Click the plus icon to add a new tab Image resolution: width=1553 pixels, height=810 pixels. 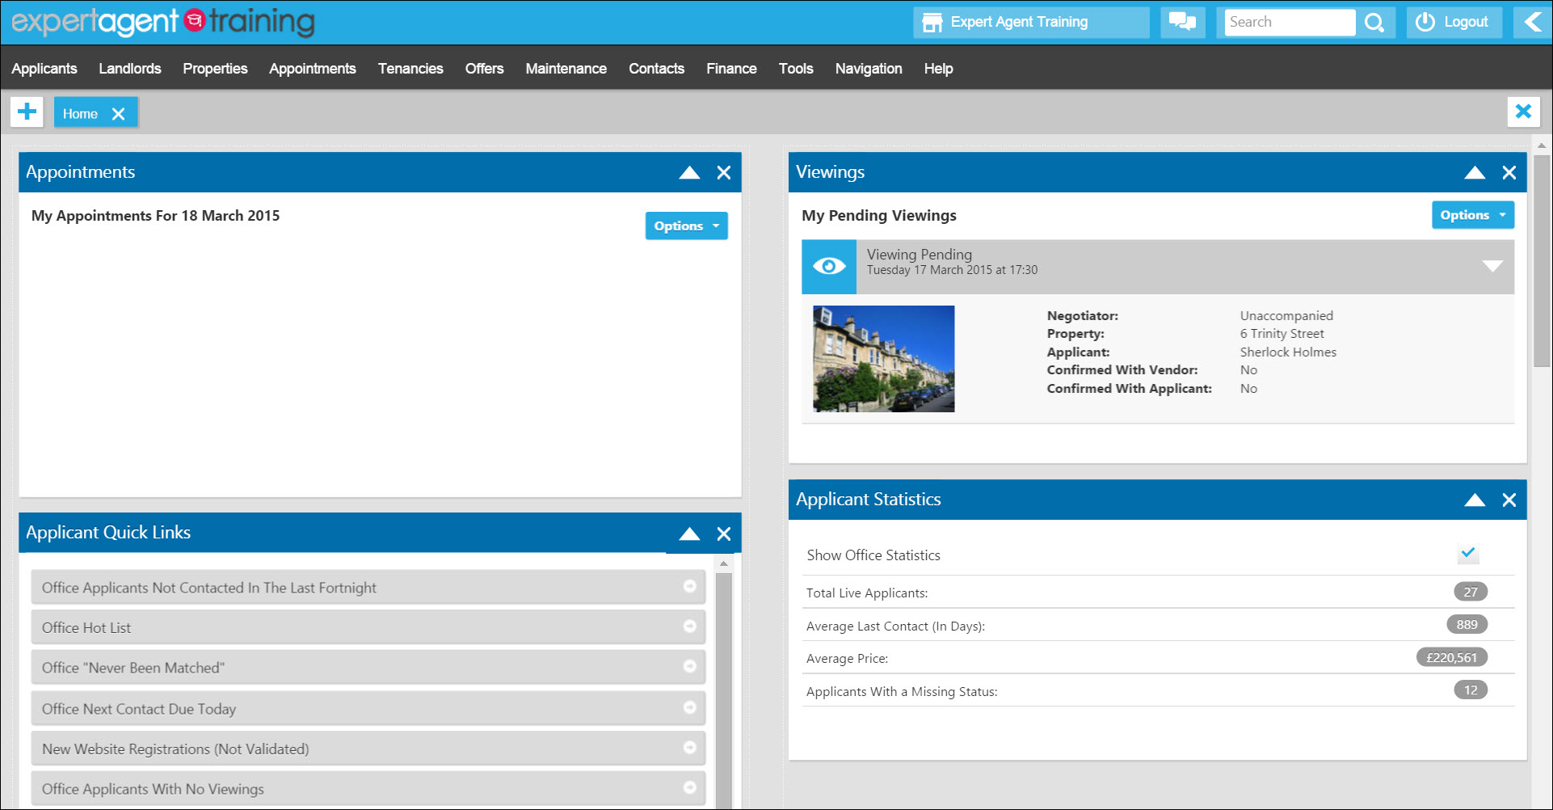(x=27, y=112)
